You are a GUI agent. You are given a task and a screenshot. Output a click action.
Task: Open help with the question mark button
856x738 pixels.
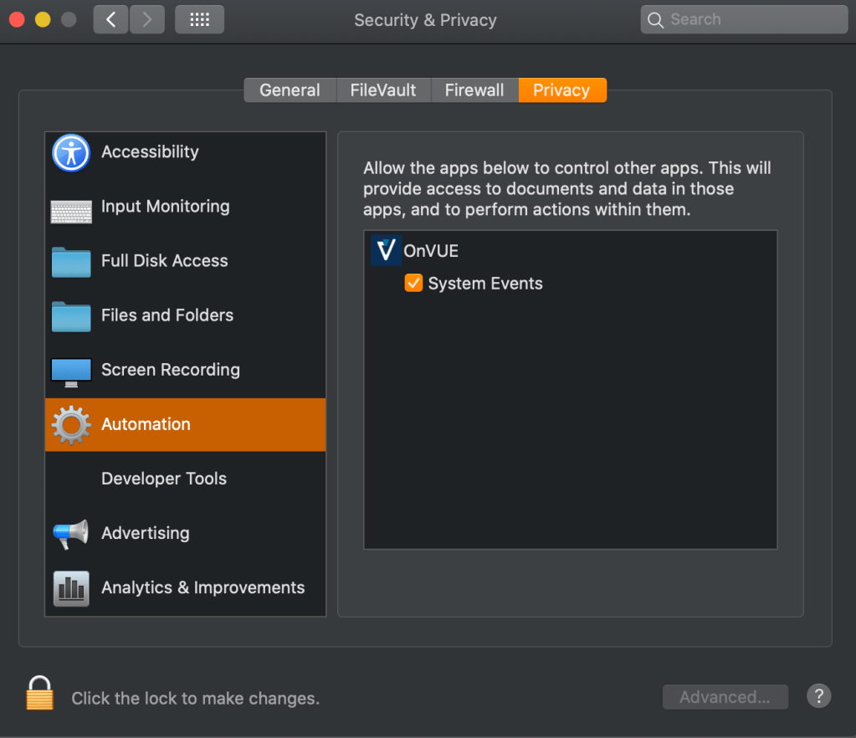(818, 696)
